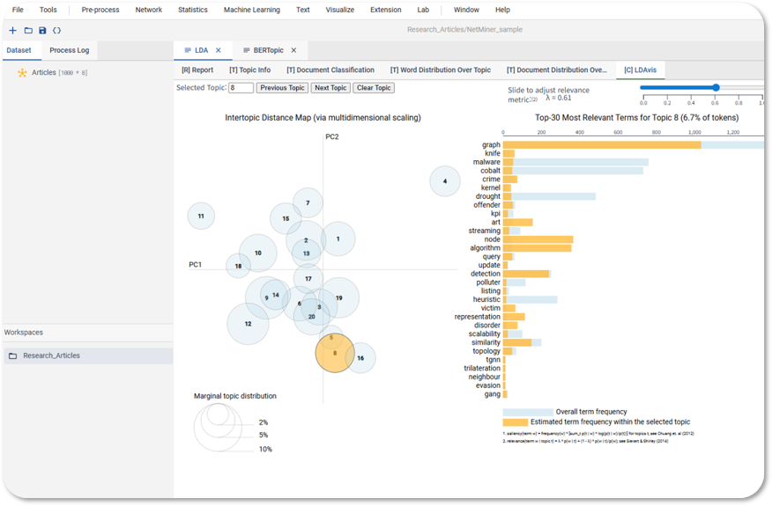772x506 pixels.
Task: Save using the floppy disk icon
Action: [x=42, y=31]
